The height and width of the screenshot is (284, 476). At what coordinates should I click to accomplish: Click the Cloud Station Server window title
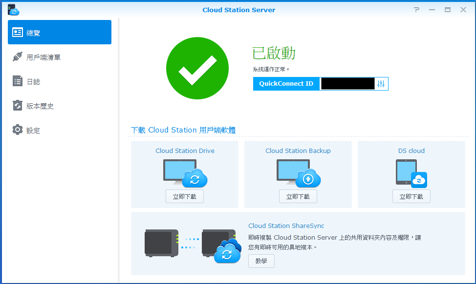click(239, 10)
